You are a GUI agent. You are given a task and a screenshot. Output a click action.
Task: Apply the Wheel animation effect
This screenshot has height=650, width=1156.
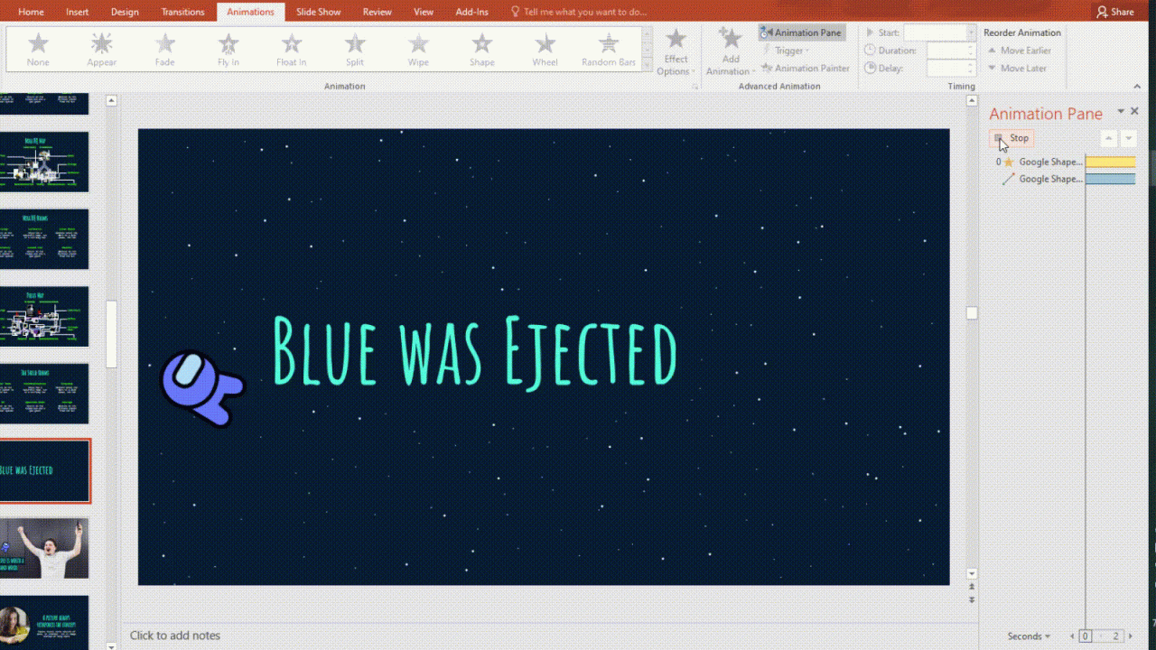(x=545, y=50)
